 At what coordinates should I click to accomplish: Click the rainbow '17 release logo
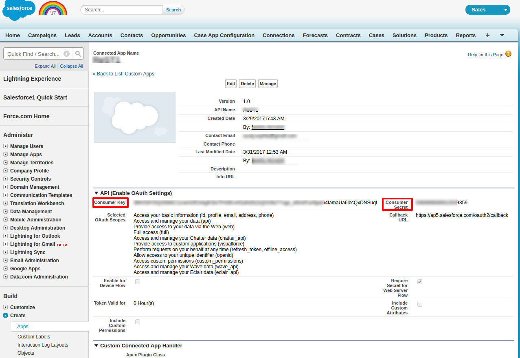53,9
